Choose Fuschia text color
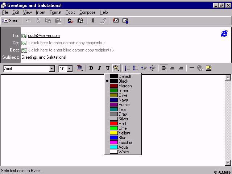 tap(123, 142)
